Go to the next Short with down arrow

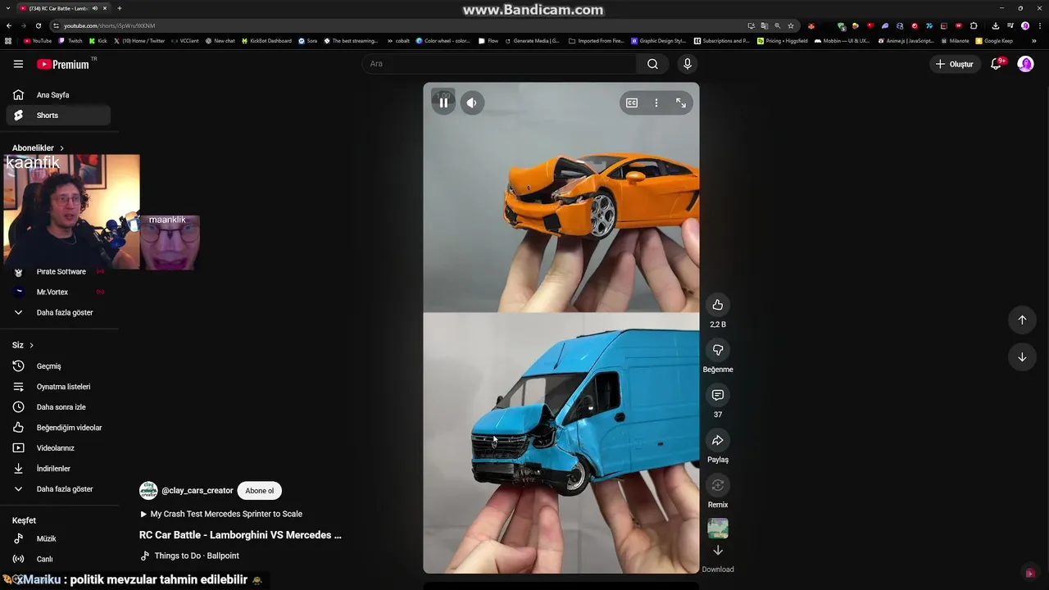click(x=1022, y=357)
